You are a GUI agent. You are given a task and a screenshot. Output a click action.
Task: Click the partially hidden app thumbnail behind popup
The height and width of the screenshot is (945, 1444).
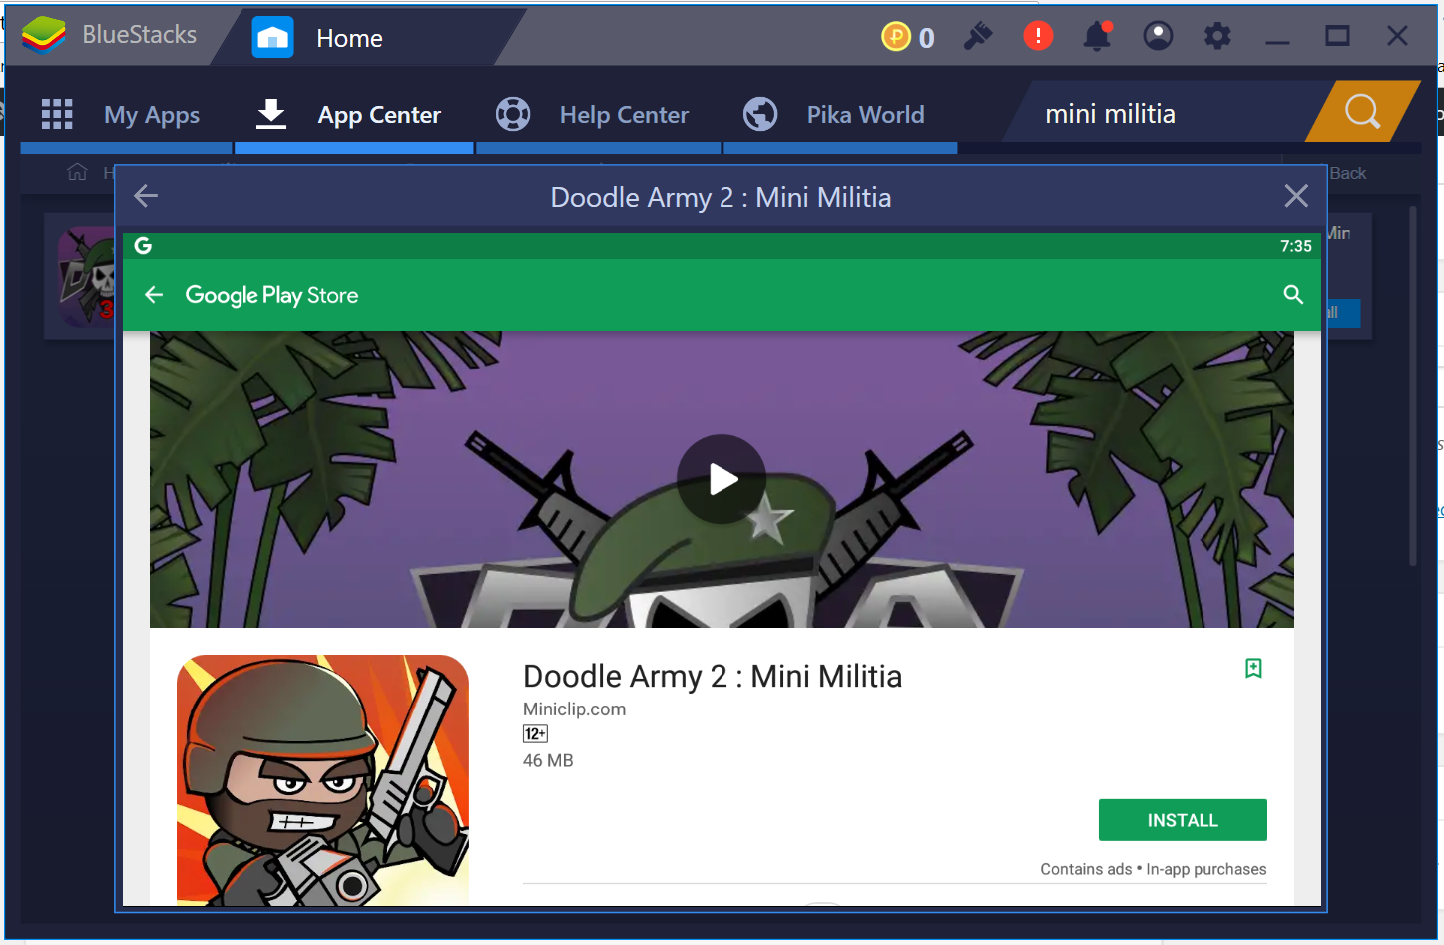click(87, 277)
